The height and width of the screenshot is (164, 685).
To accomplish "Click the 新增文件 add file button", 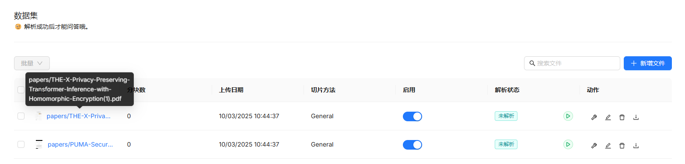I will (x=648, y=63).
